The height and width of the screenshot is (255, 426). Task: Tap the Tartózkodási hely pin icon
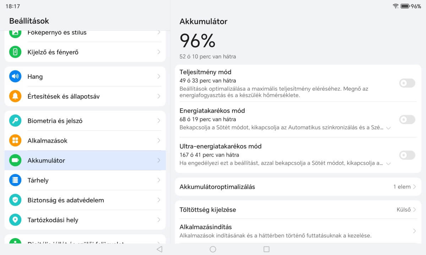(x=15, y=220)
